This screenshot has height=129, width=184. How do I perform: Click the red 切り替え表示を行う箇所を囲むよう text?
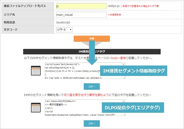pyautogui.click(x=87, y=95)
